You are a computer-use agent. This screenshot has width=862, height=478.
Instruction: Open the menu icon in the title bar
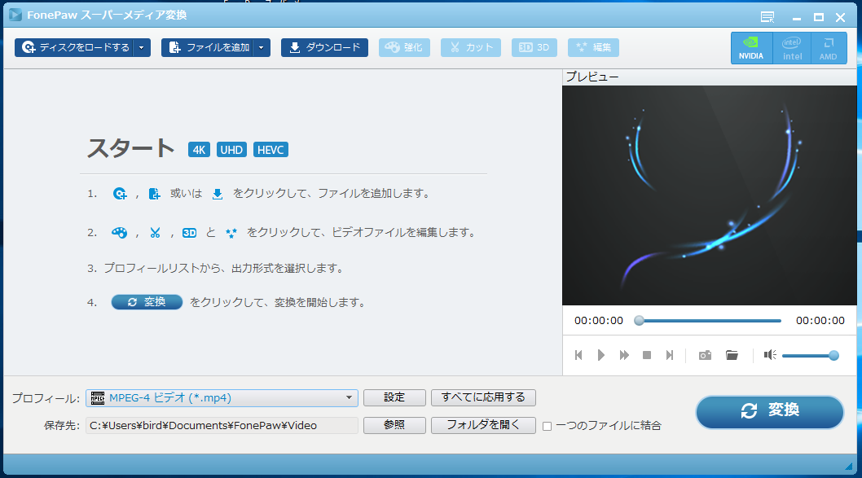tap(767, 18)
